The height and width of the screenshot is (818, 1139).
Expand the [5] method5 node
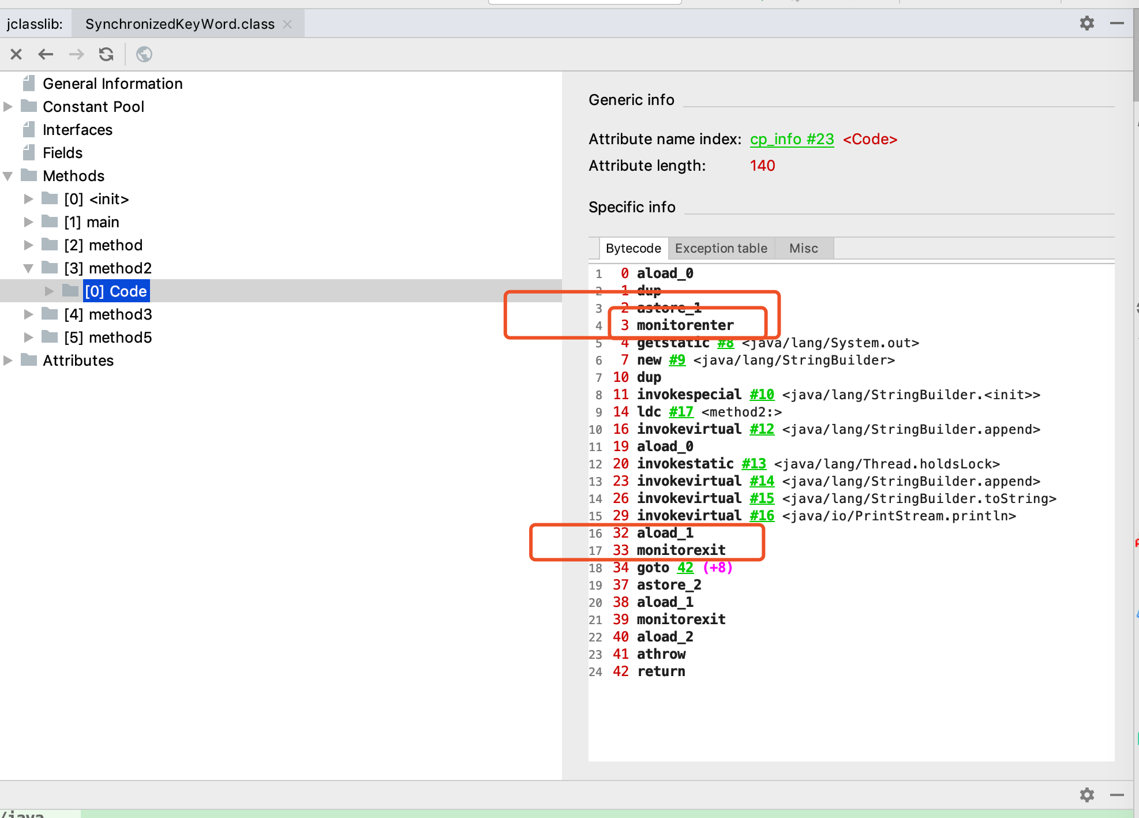(29, 337)
